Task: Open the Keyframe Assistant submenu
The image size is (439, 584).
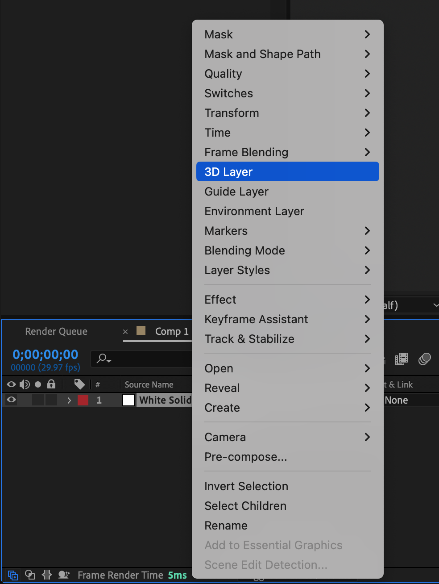Action: [x=288, y=319]
